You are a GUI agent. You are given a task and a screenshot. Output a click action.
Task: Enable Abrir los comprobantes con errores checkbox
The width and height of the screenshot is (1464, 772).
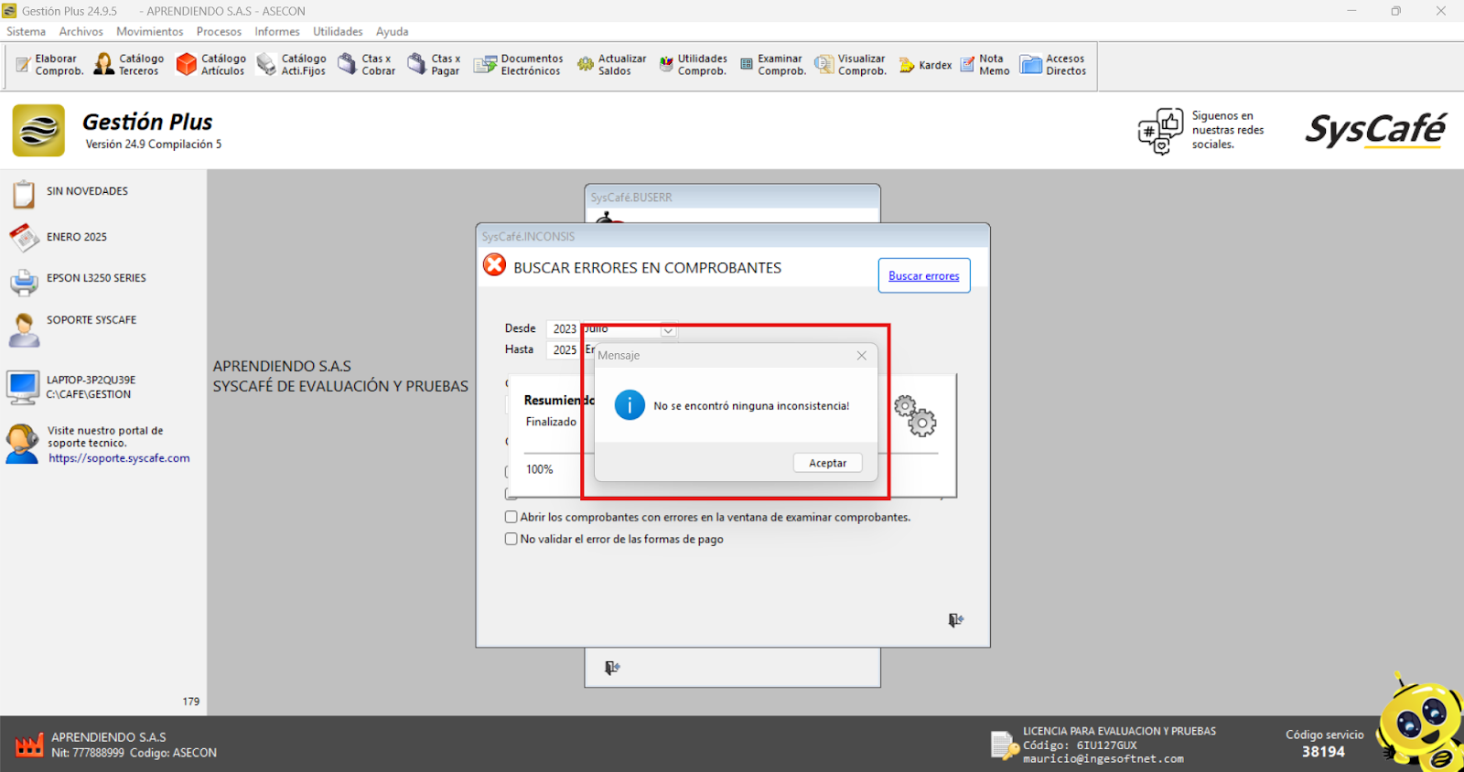pyautogui.click(x=511, y=517)
